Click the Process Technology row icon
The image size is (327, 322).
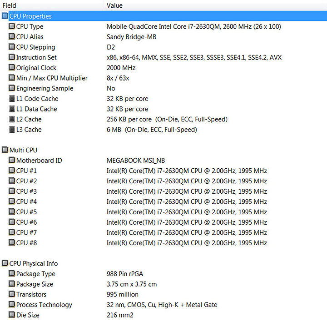pyautogui.click(x=12, y=304)
